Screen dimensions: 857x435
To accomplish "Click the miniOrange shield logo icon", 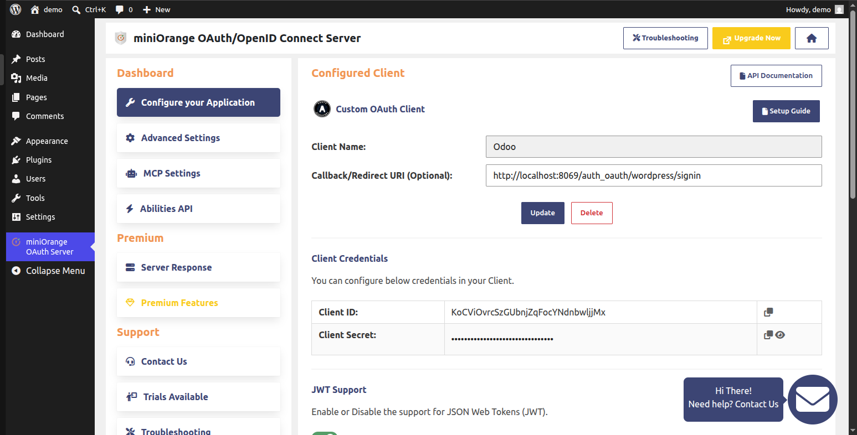I will [x=121, y=38].
